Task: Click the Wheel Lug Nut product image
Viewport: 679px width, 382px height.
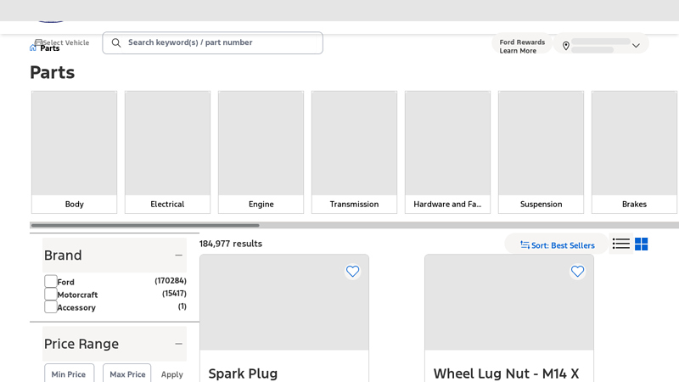Action: pyautogui.click(x=508, y=302)
